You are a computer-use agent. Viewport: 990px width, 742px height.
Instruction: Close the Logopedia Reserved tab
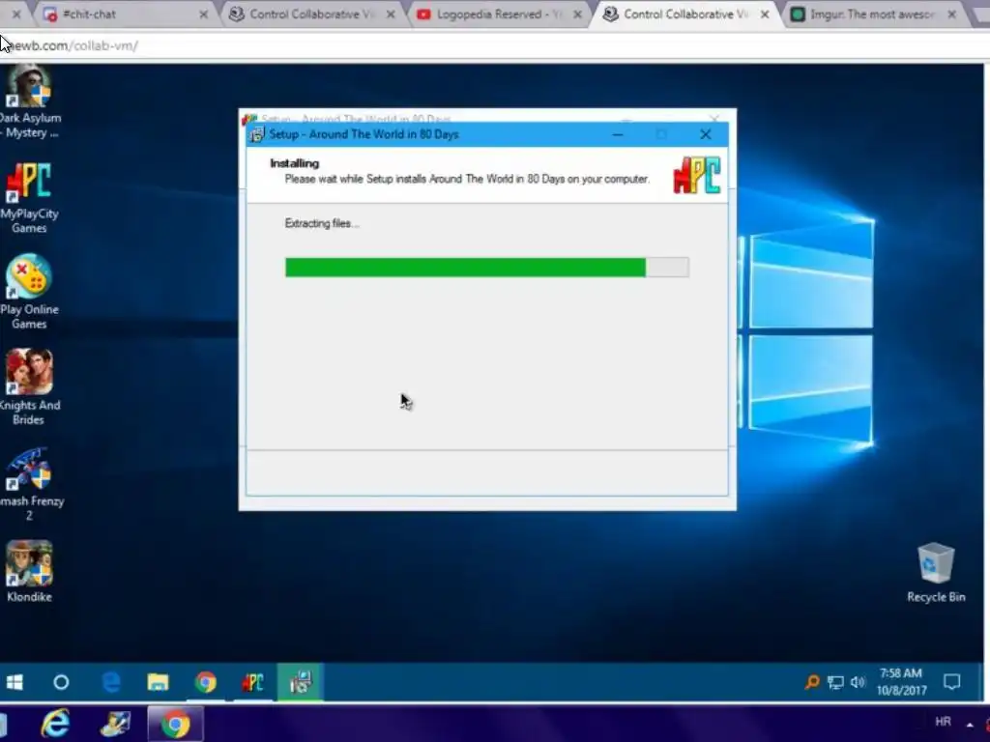click(x=578, y=14)
